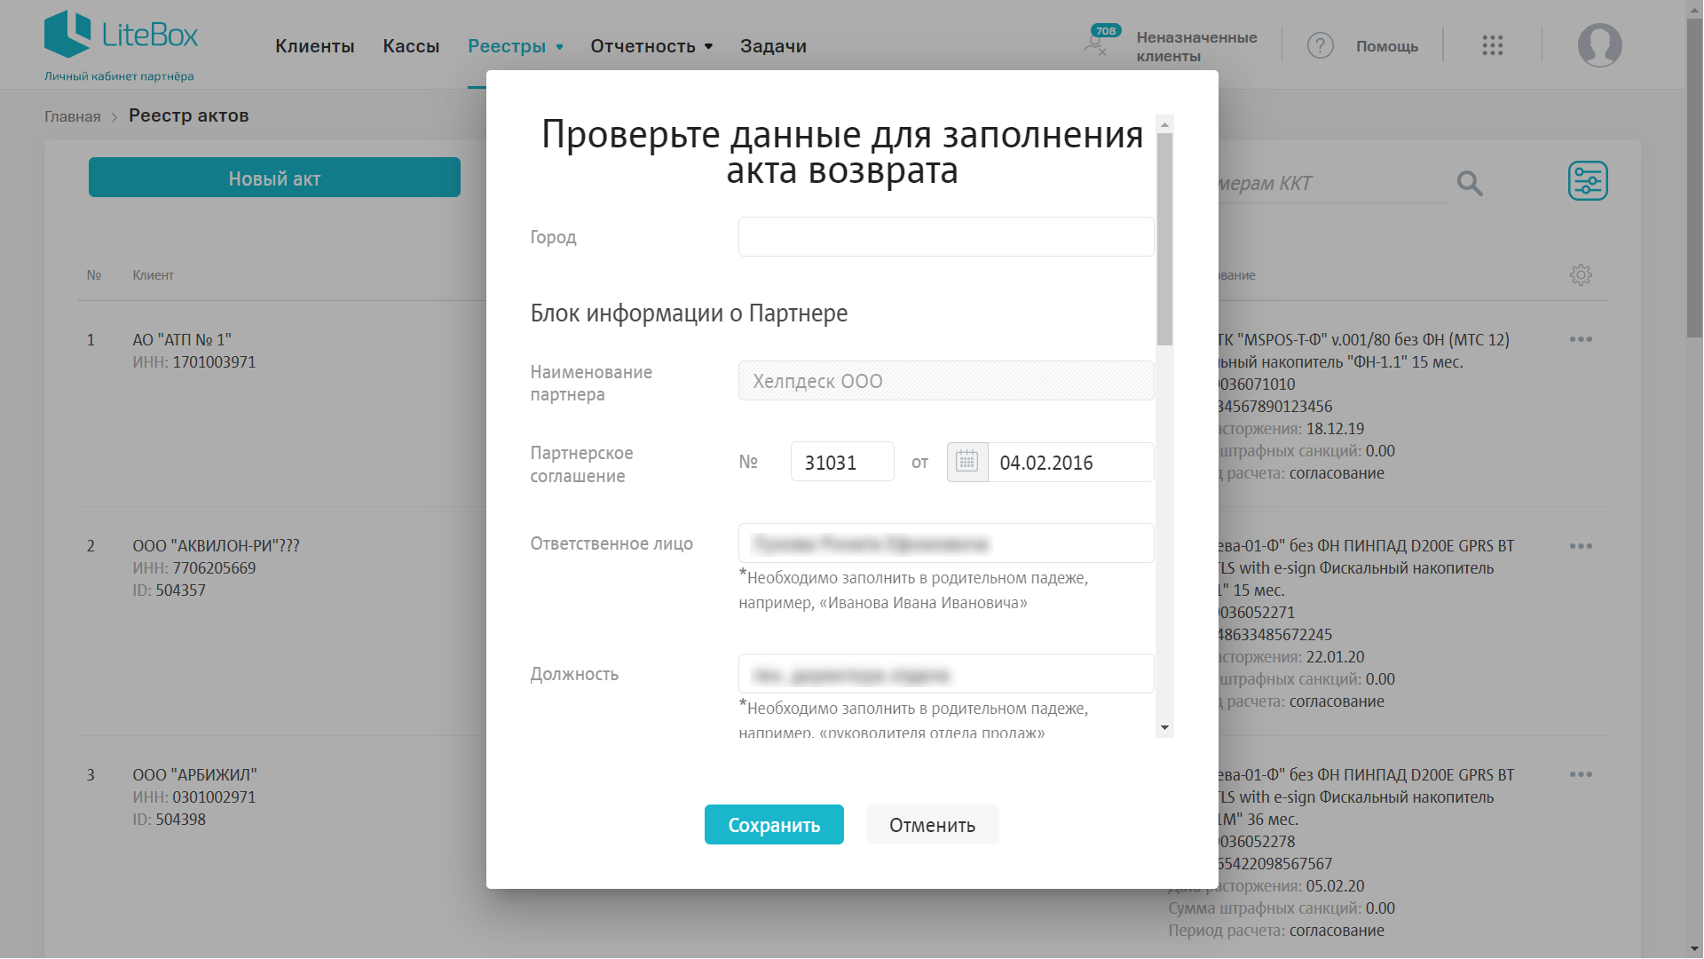Viewport: 1704px width, 959px height.
Task: Open row actions for ООО "АРБИЖИЛ"
Action: click(x=1581, y=774)
